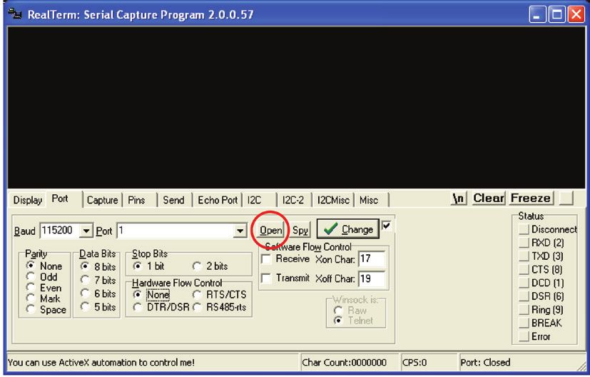
Task: Expand the Baud rate dropdown
Action: click(86, 231)
